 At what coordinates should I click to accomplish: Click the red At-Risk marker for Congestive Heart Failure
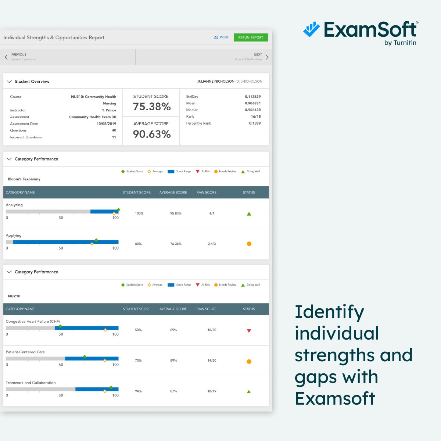249,331
